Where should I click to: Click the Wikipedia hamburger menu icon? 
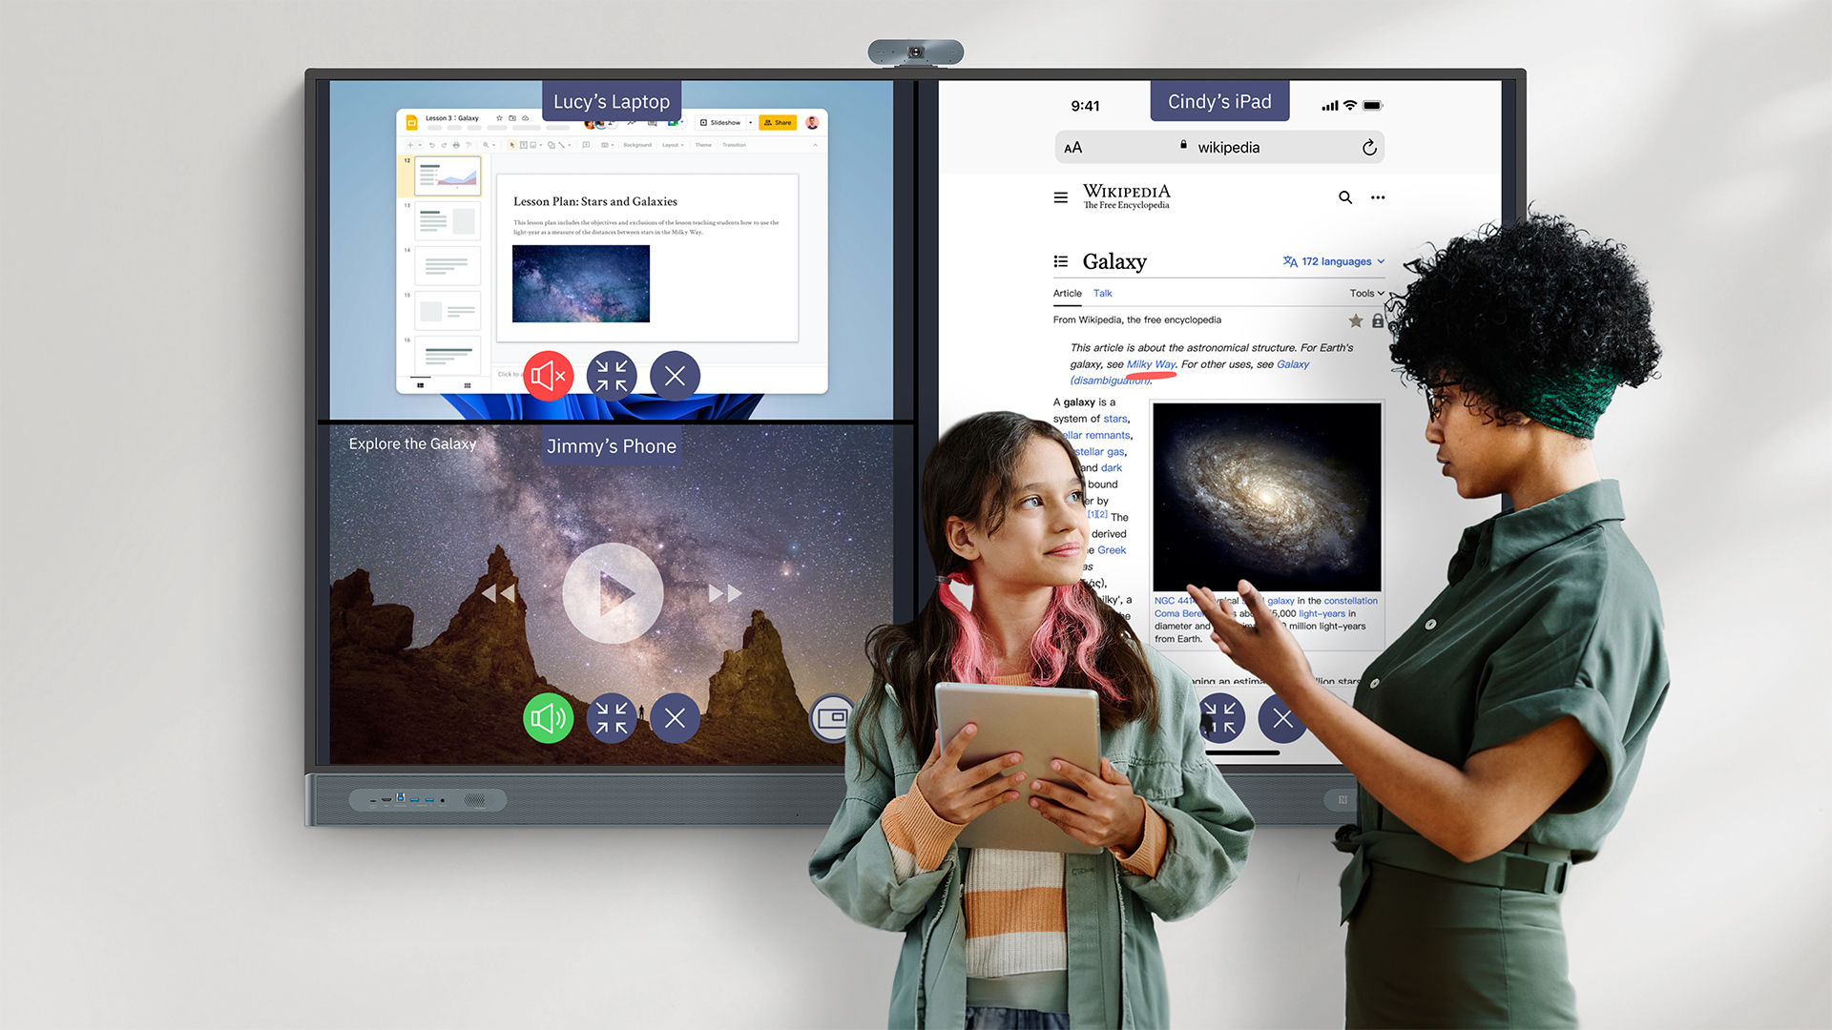point(1062,196)
